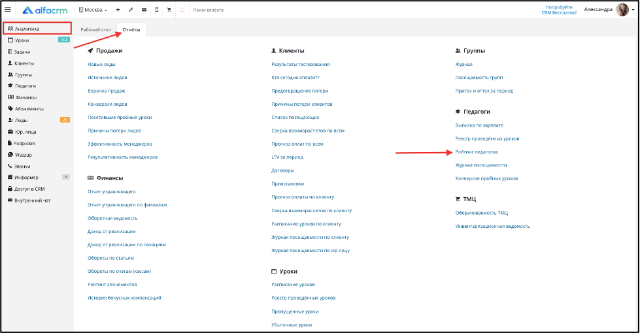Open Wazzup in the sidebar
This screenshot has height=333, width=640.
tap(24, 155)
